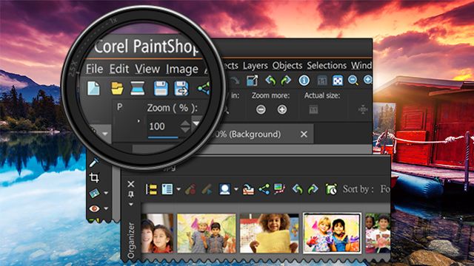
Task: Open the Layers menu
Action: [x=255, y=66]
